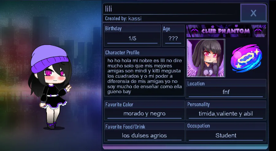Click the gradient bar below the panel
This screenshot has height=151, width=276.
tap(185, 147)
